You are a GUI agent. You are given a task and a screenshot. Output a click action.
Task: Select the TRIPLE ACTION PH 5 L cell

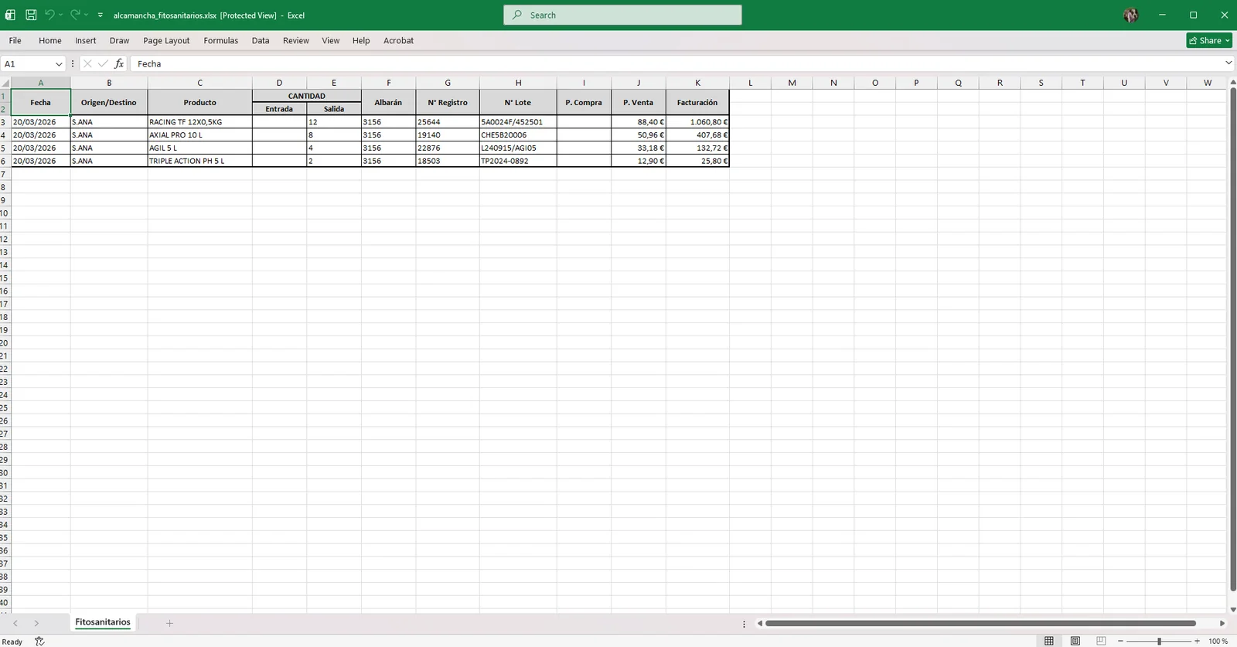tap(199, 161)
